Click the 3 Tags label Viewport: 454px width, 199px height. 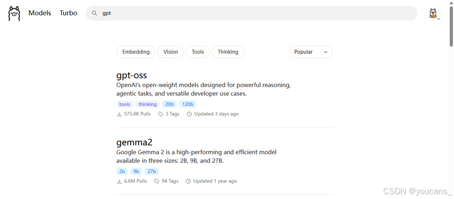coord(173,114)
